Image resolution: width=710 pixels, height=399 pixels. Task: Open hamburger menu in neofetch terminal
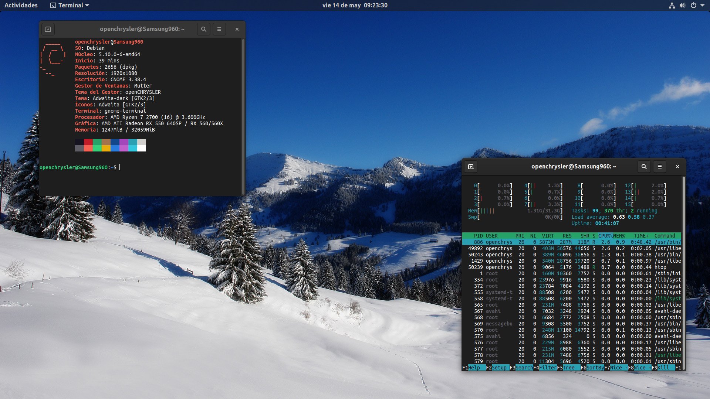(219, 29)
